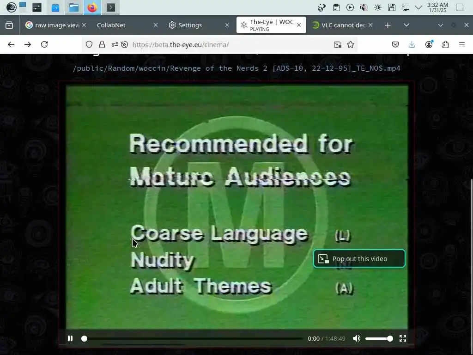The height and width of the screenshot is (355, 473).
Task: Expand the hidden system tray icons
Action: 418,7
